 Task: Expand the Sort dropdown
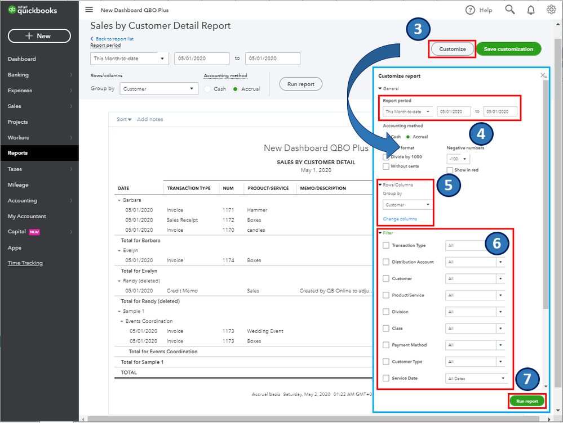coord(124,119)
